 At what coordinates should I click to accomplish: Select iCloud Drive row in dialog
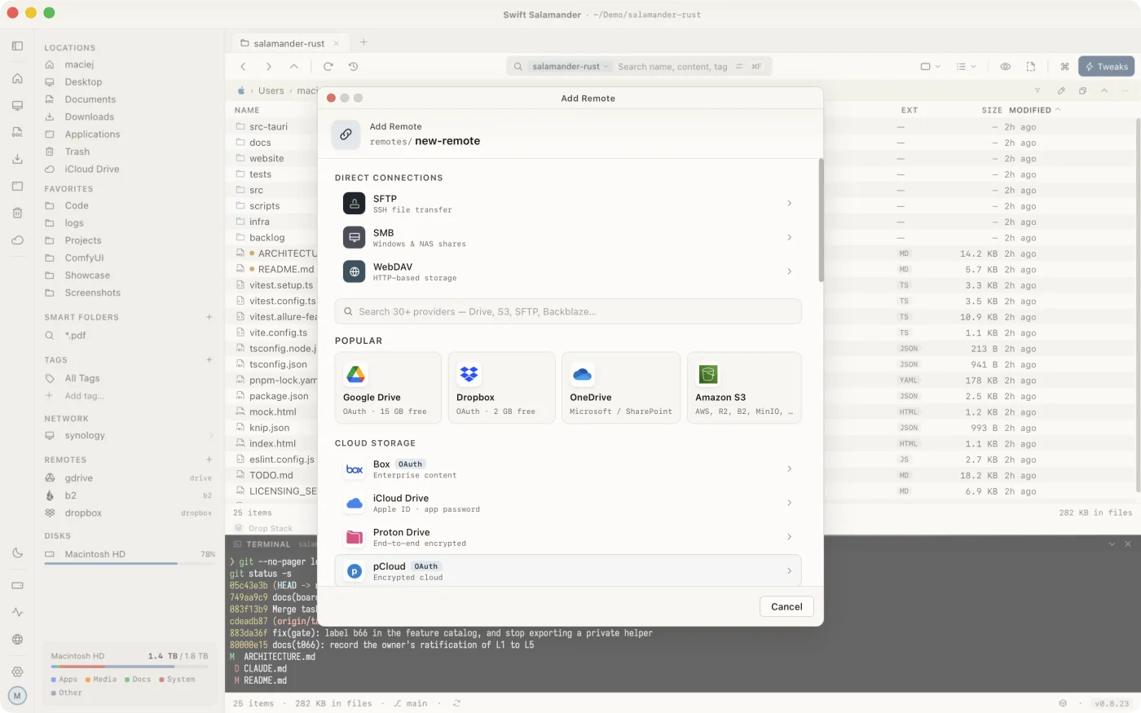[x=568, y=504]
